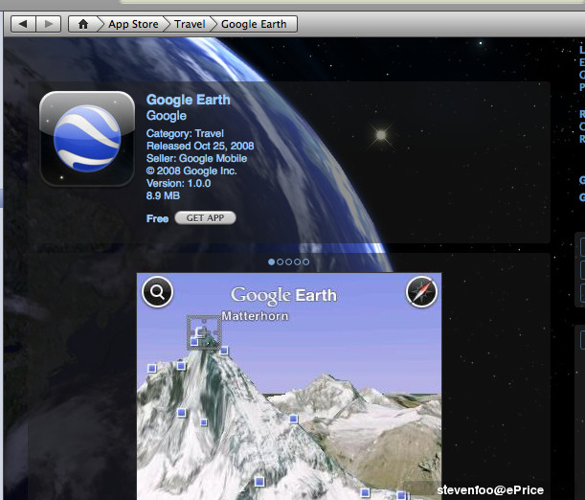Screen dimensions: 585x500
Task: Click the Google Earth app icon
Action: tap(87, 139)
